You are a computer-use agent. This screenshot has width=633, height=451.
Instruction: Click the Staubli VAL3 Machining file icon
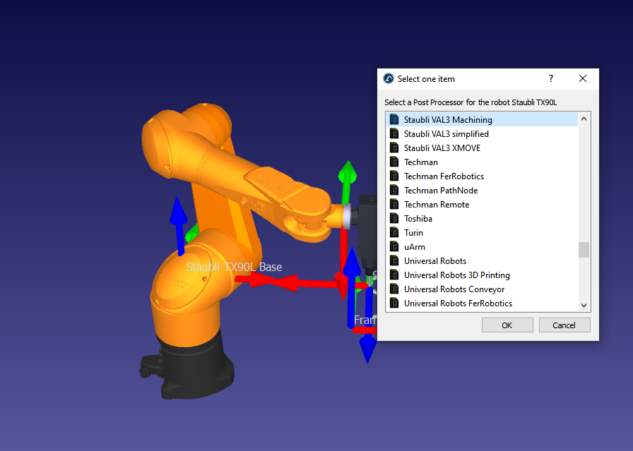tap(394, 120)
